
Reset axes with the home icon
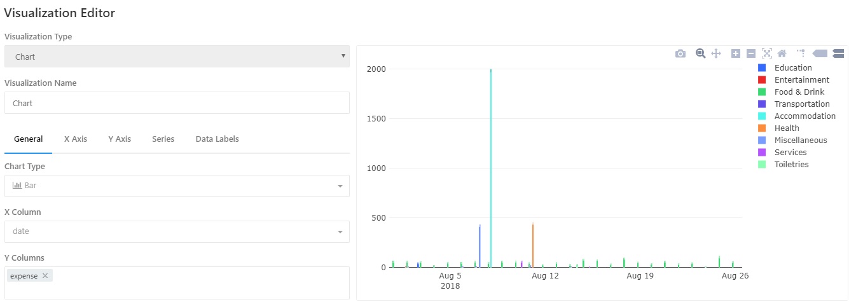click(x=782, y=54)
